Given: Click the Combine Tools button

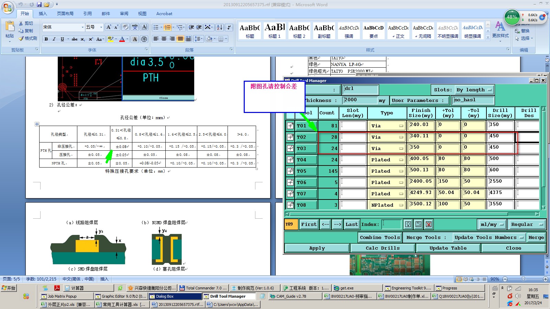Looking at the screenshot, I should click(380, 237).
